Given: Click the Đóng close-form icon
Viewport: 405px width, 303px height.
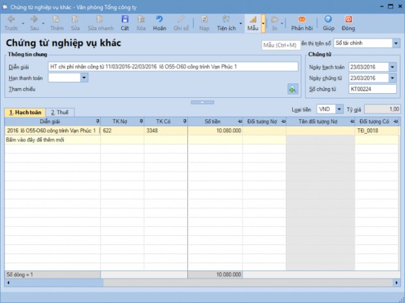Looking at the screenshot, I should click(348, 20).
